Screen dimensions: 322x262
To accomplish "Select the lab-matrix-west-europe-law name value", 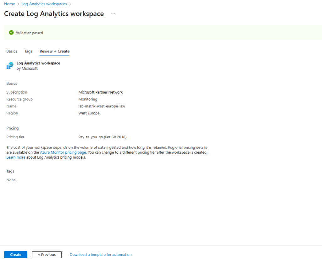I will click(x=102, y=106).
